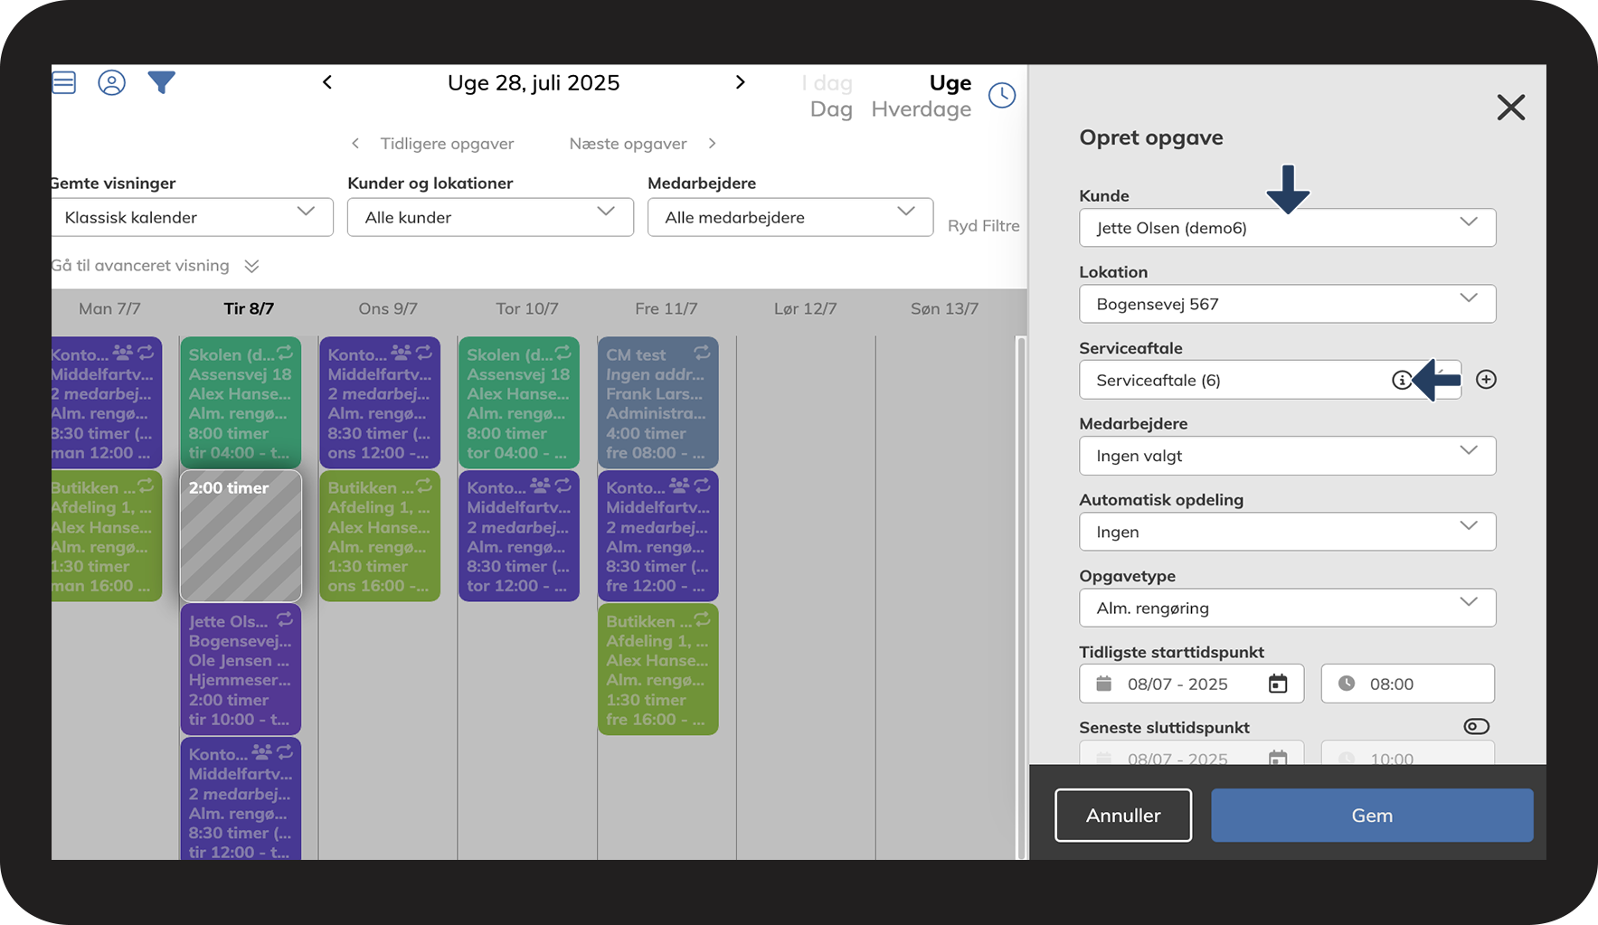Click left arrow beside Tidligere opgaver
Image resolution: width=1598 pixels, height=925 pixels.
355,143
